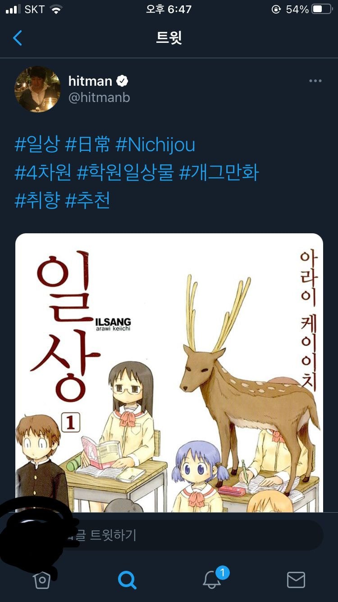Open the #학원일상물 hashtag
338x602 pixels.
[x=125, y=173]
